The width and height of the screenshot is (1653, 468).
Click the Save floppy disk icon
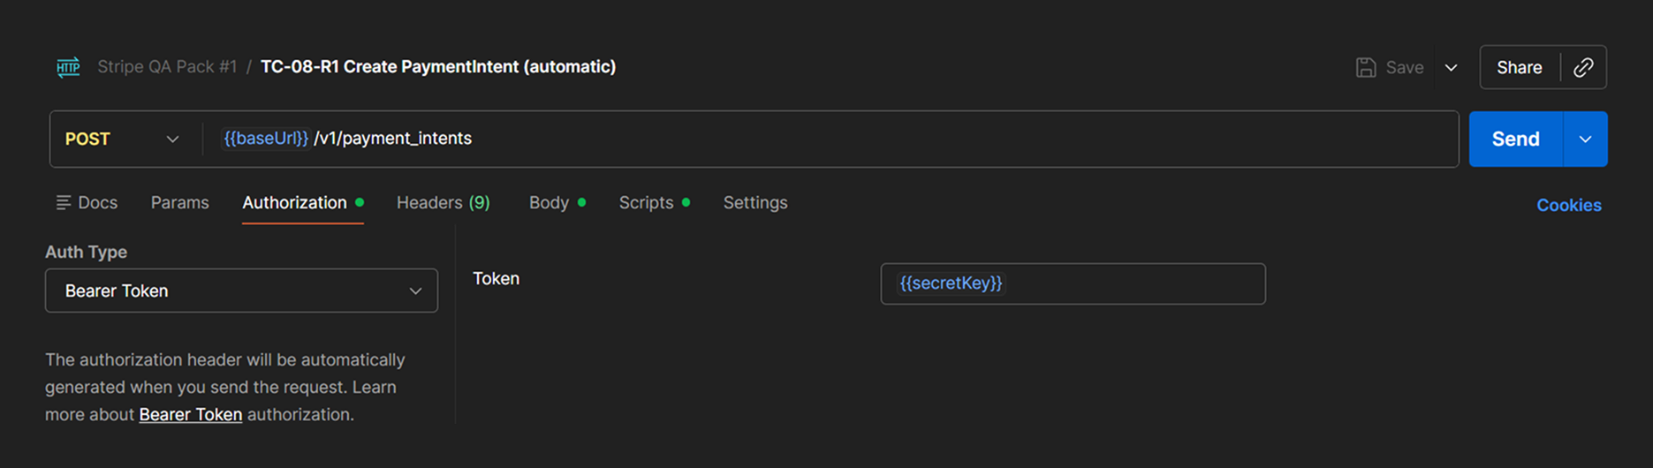[x=1366, y=67]
